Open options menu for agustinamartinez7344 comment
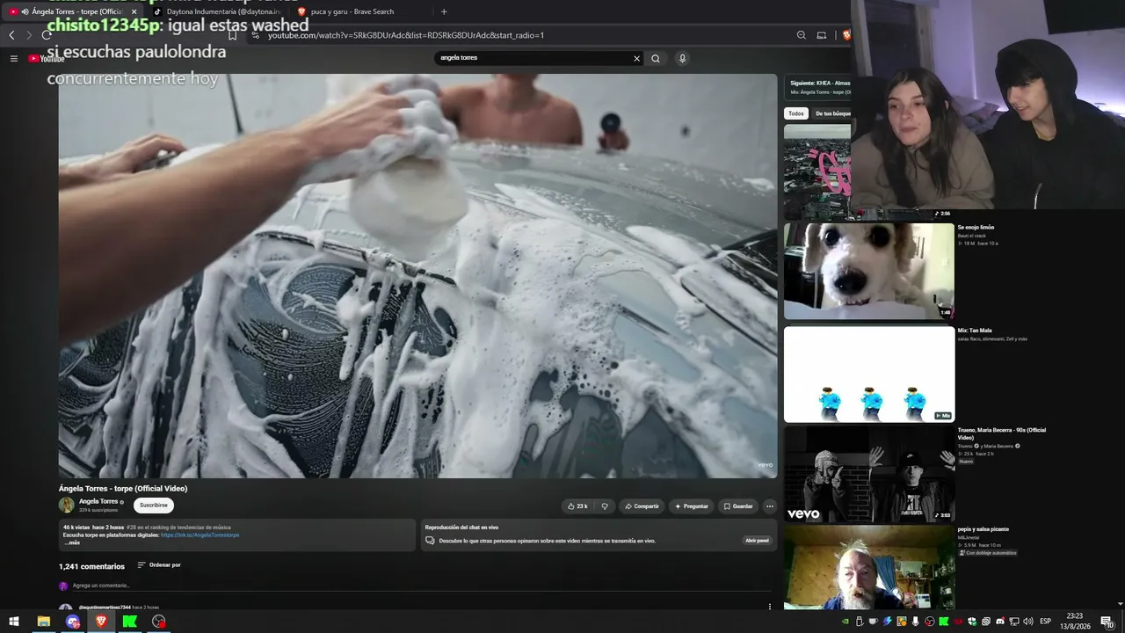The image size is (1125, 633). coord(769,607)
